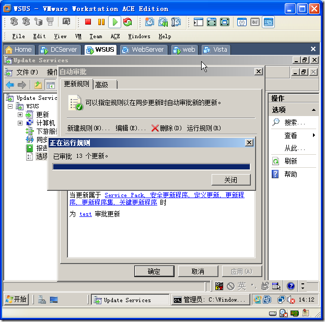Switch to the WebServer tab

[144, 50]
